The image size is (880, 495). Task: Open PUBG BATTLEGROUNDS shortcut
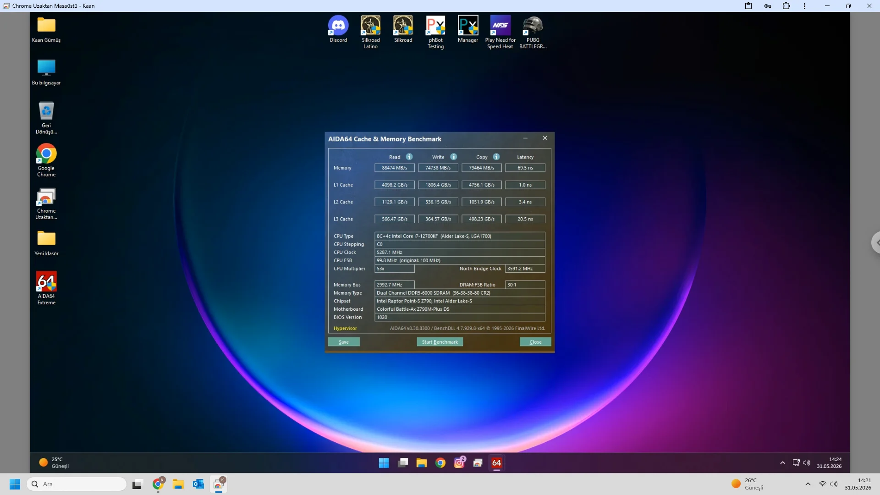click(533, 32)
